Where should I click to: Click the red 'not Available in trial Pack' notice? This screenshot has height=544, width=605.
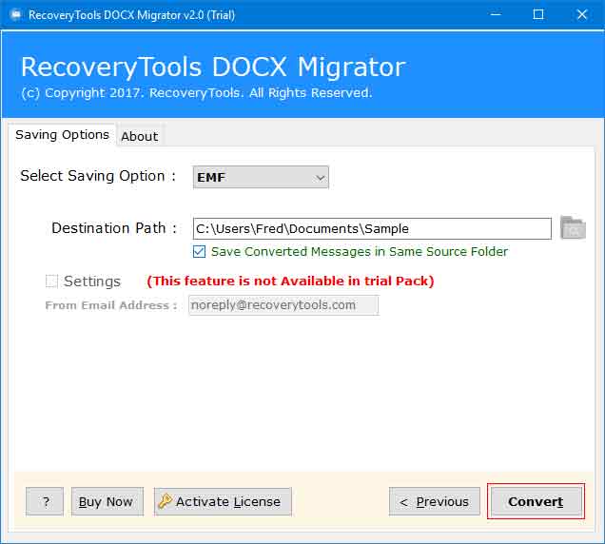click(x=290, y=281)
